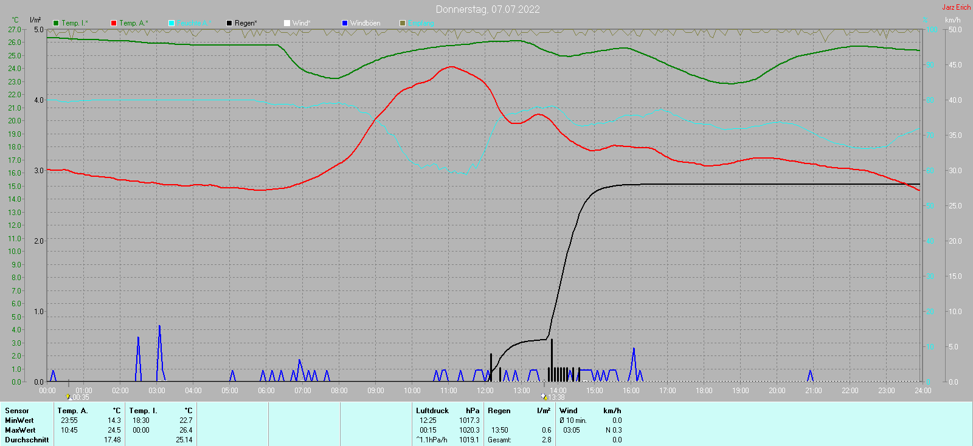Click the '1019.1' pressure average

coord(469,440)
